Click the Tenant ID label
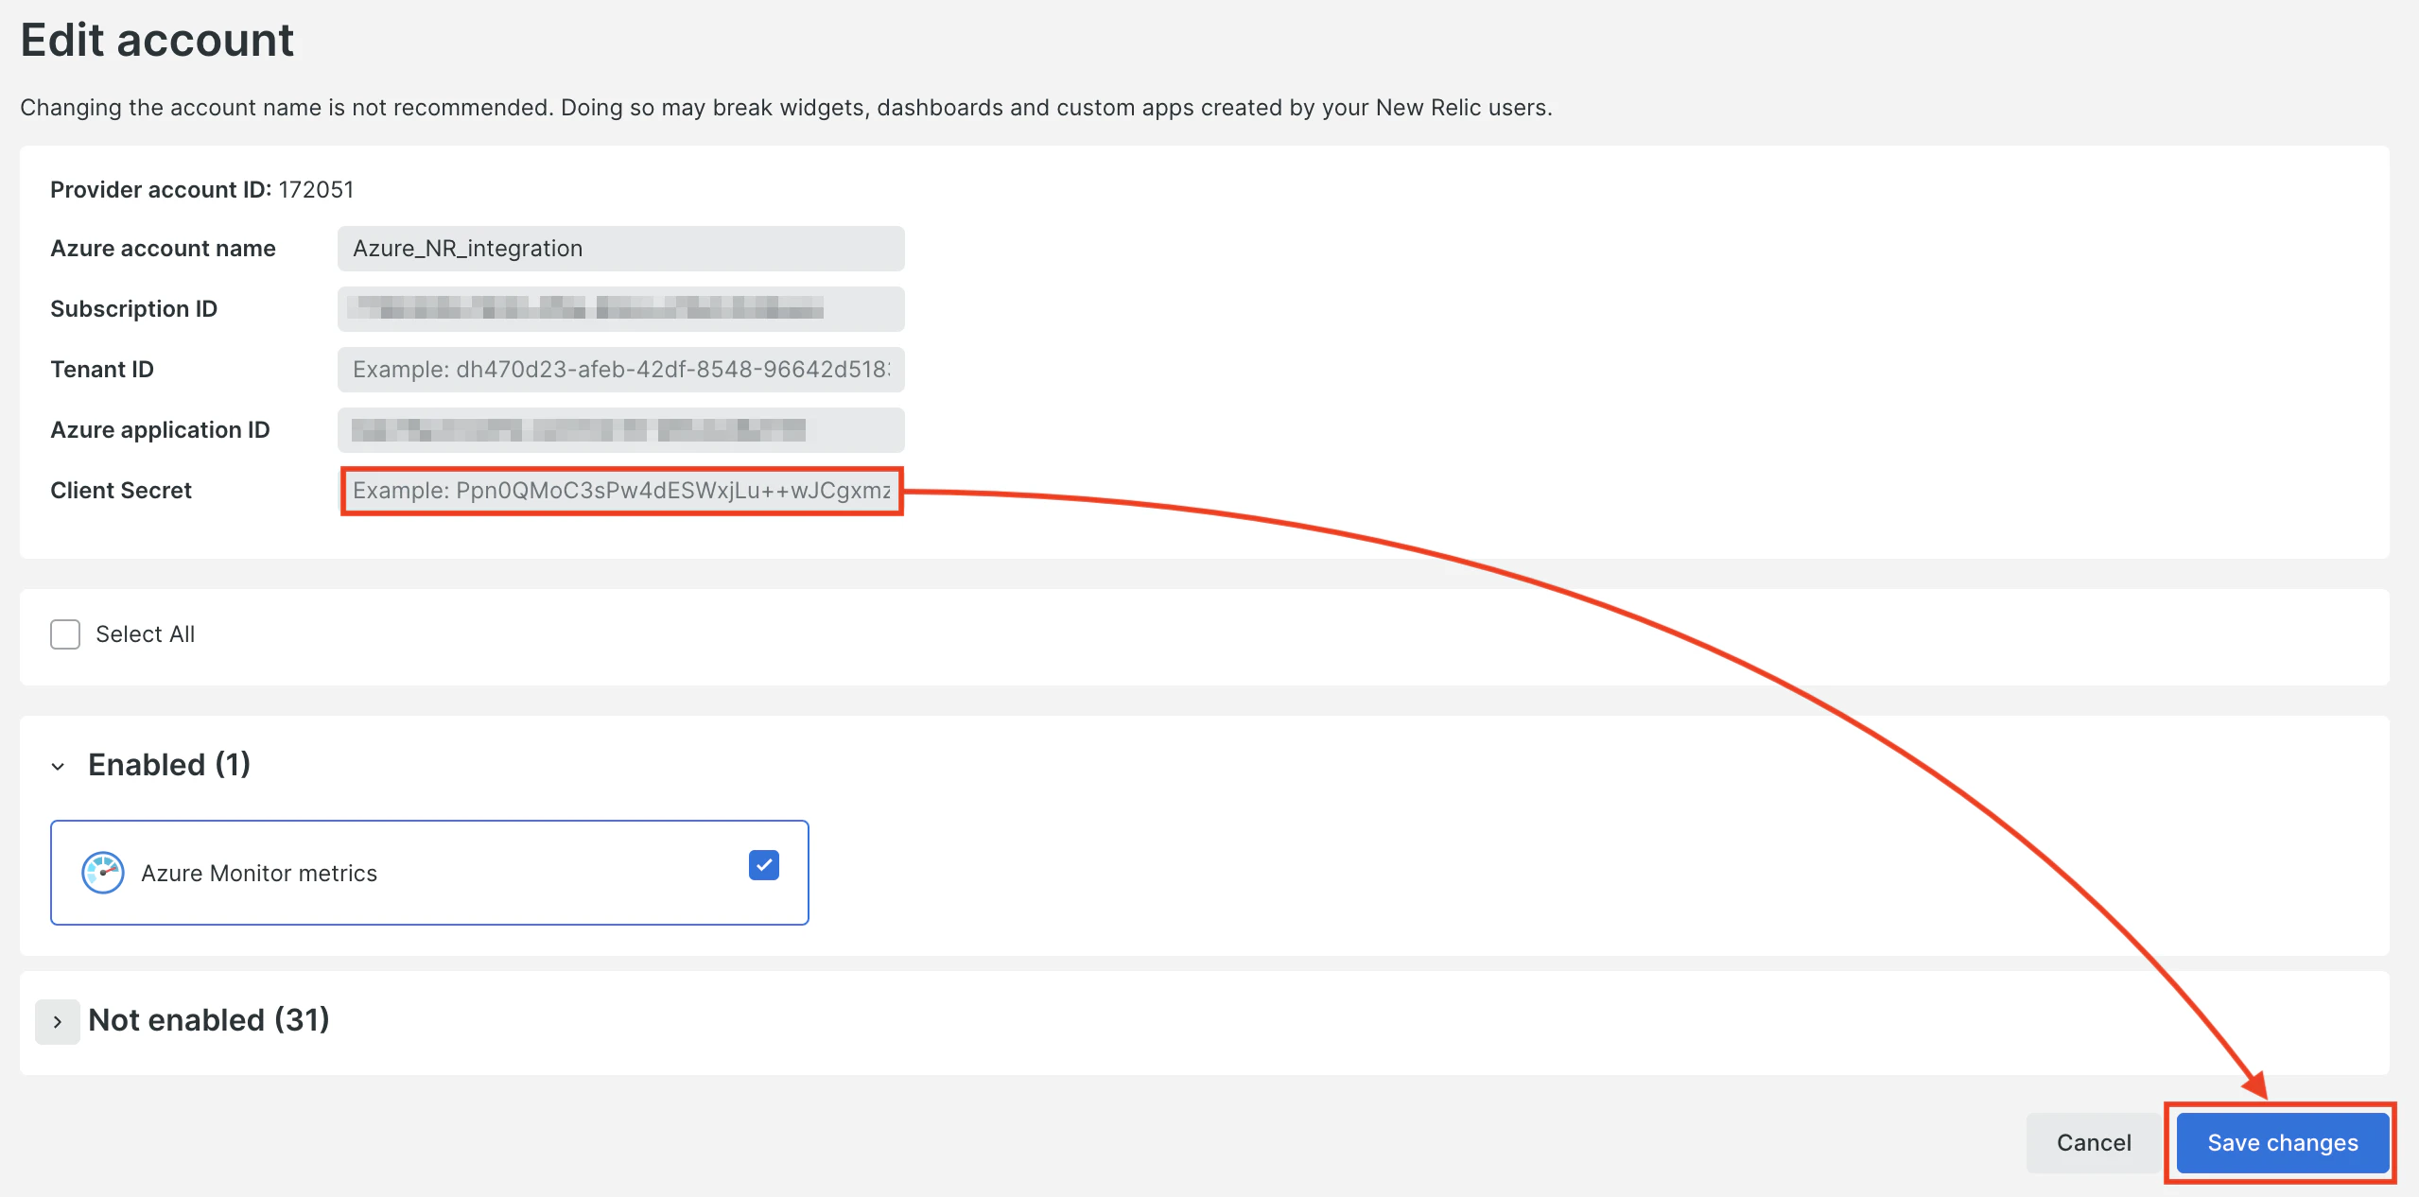The height and width of the screenshot is (1197, 2419). (x=102, y=370)
